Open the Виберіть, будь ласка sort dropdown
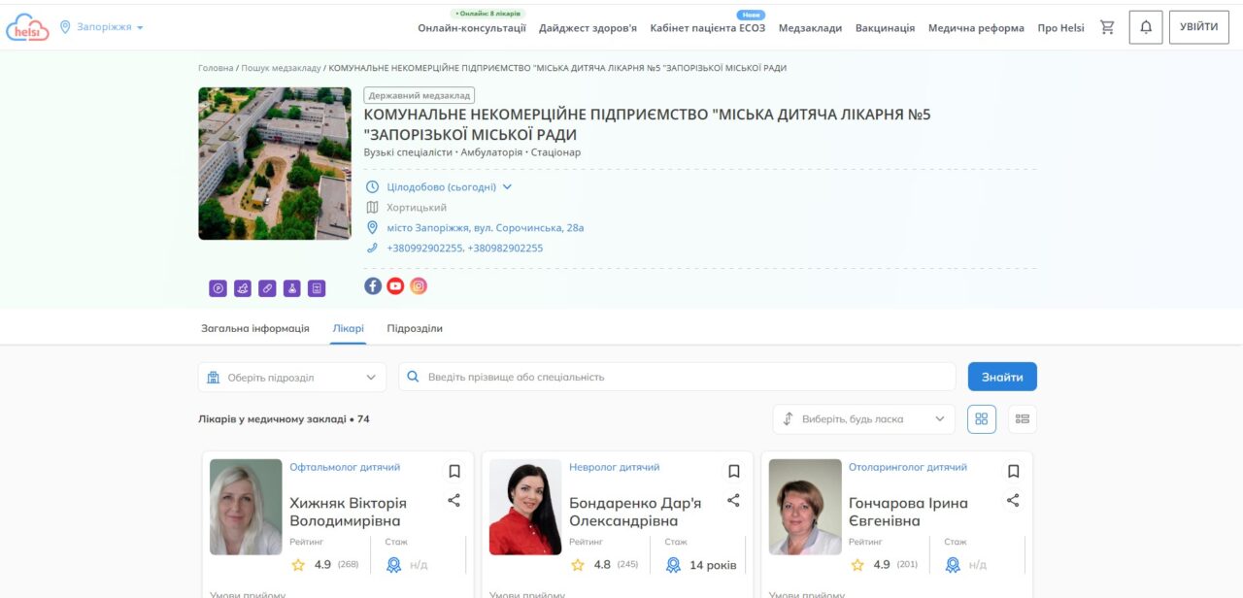 click(864, 418)
